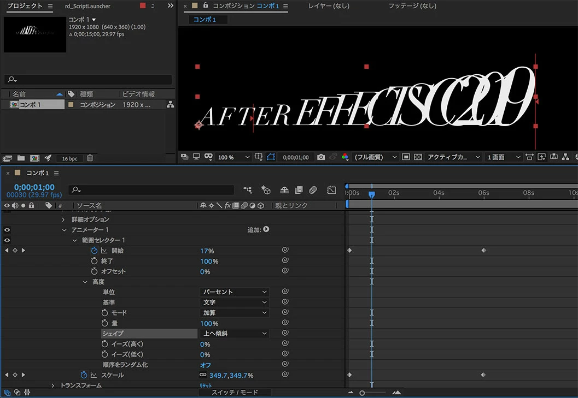578x398 pixels.
Task: Collapse the アニメーター 1 group
Action: pyautogui.click(x=64, y=230)
